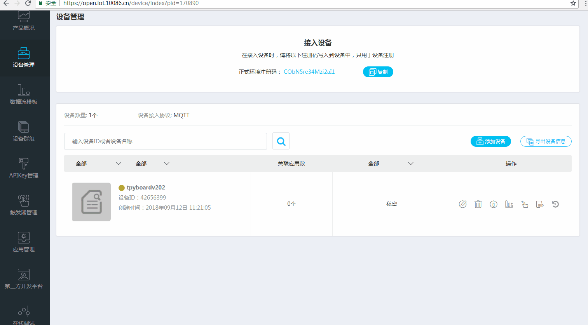The height and width of the screenshot is (325, 588).
Task: Click the history clock-arrow icon
Action: (x=555, y=204)
